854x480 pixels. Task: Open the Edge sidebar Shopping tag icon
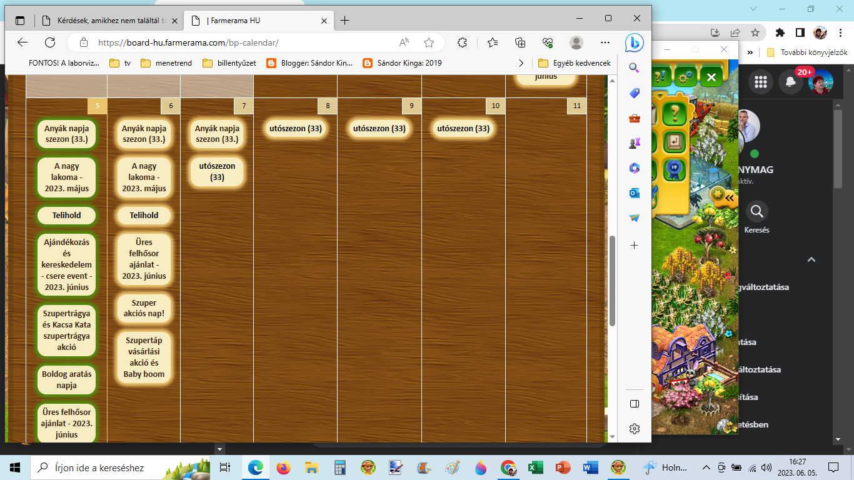click(634, 93)
